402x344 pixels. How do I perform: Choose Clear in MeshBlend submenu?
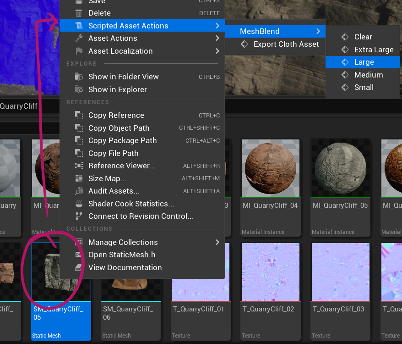[x=363, y=37]
